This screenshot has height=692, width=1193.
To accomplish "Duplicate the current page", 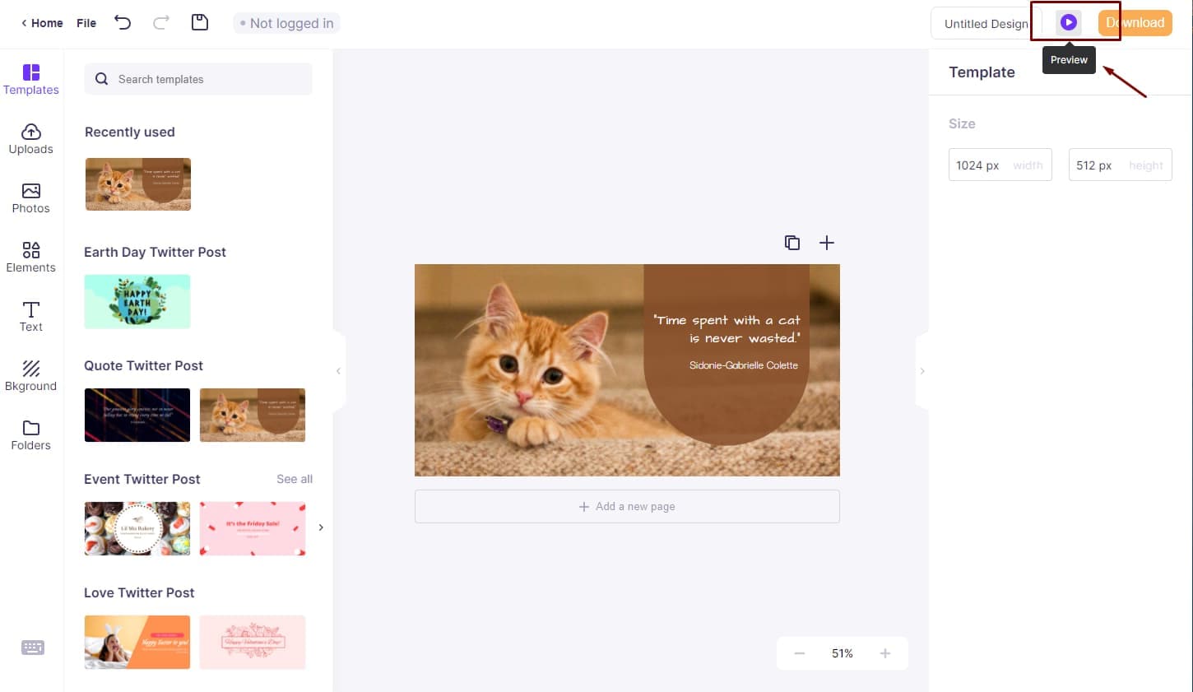I will click(792, 243).
